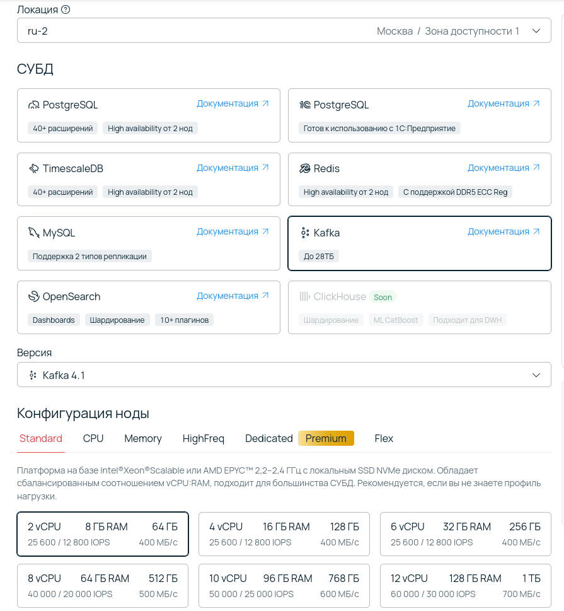This screenshot has width=564, height=611.
Task: Click 'Готов к использованию с 1С:Предприятие' tag
Action: click(x=379, y=128)
